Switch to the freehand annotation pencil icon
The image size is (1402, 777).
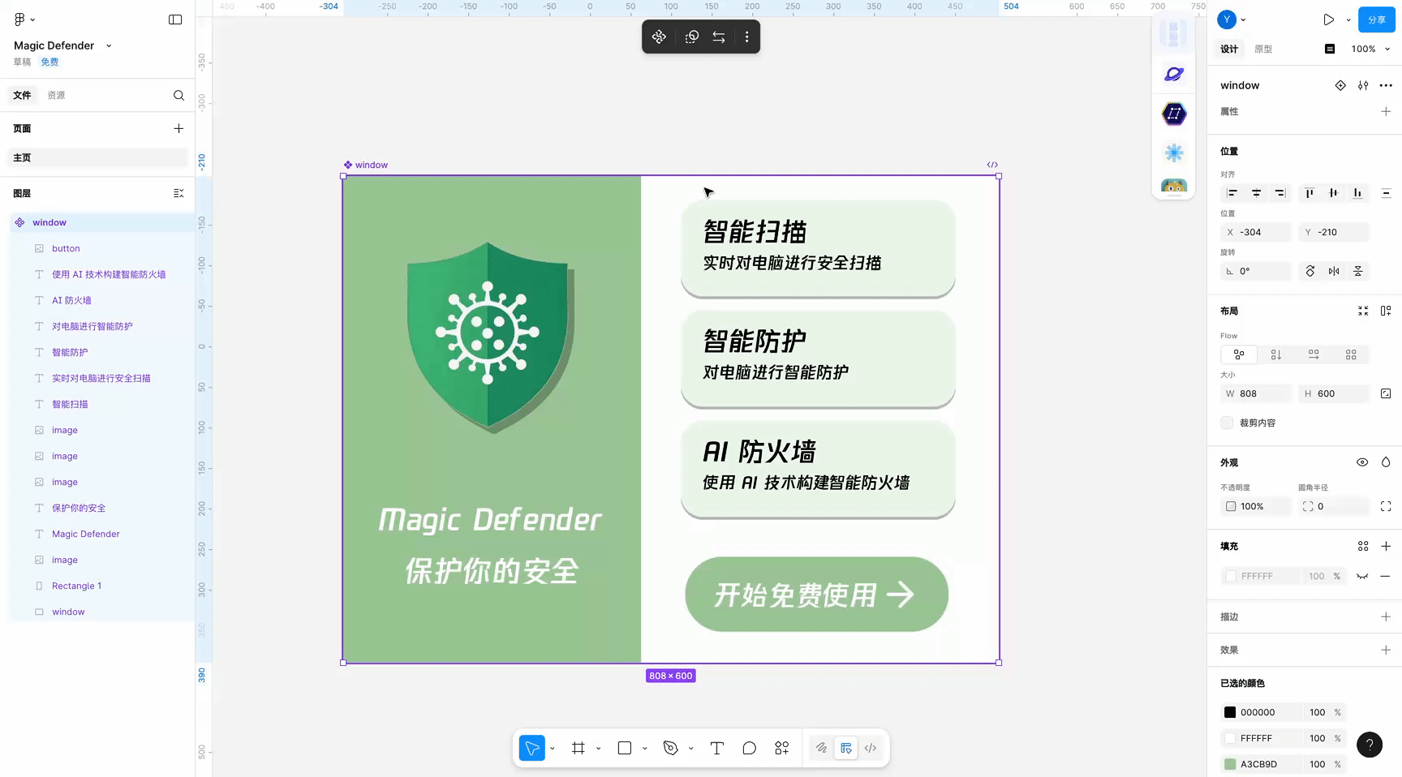[x=821, y=748]
